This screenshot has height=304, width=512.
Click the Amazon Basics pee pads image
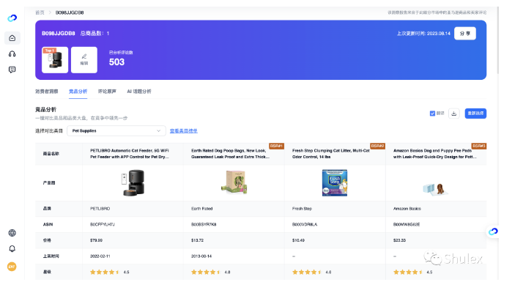(436, 189)
